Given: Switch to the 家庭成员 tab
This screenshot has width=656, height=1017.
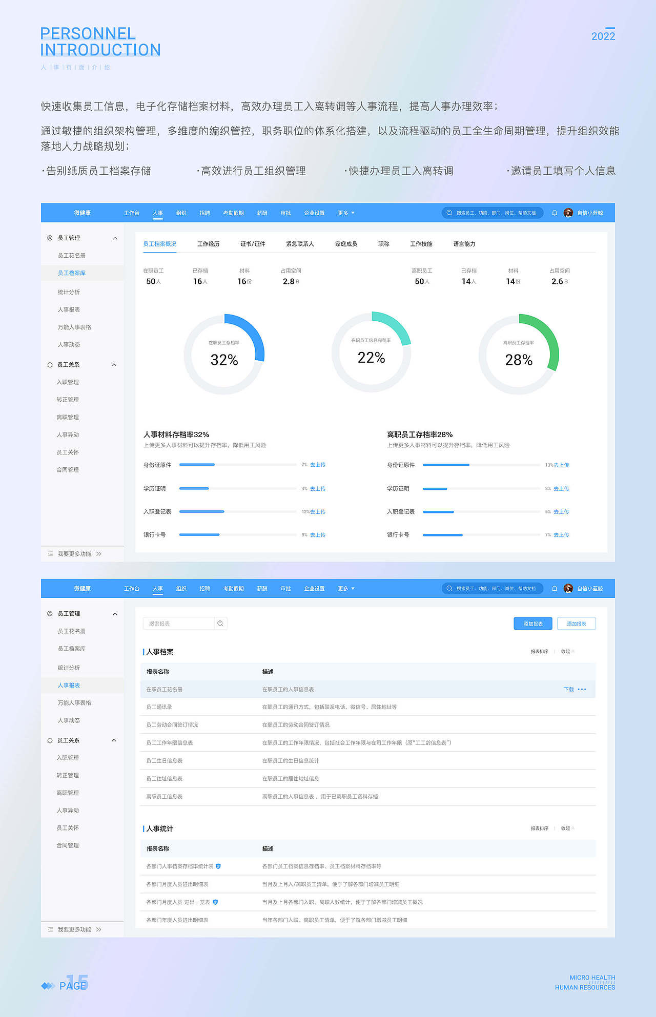Looking at the screenshot, I should 346,244.
